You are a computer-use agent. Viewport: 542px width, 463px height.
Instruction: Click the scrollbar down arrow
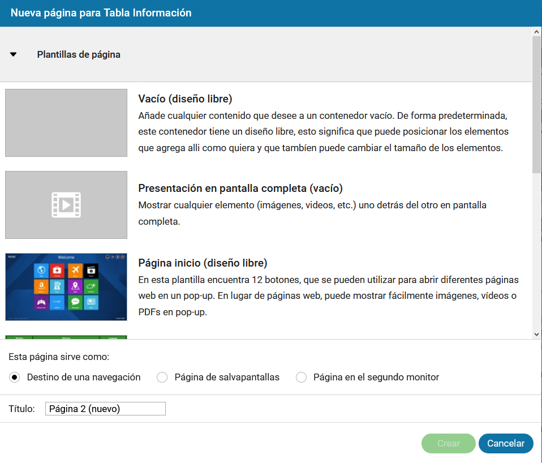click(x=537, y=334)
